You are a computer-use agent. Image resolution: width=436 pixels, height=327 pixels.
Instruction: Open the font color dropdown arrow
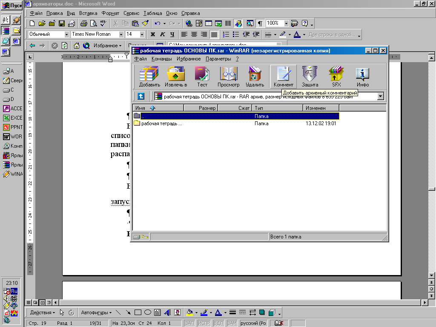point(304,34)
